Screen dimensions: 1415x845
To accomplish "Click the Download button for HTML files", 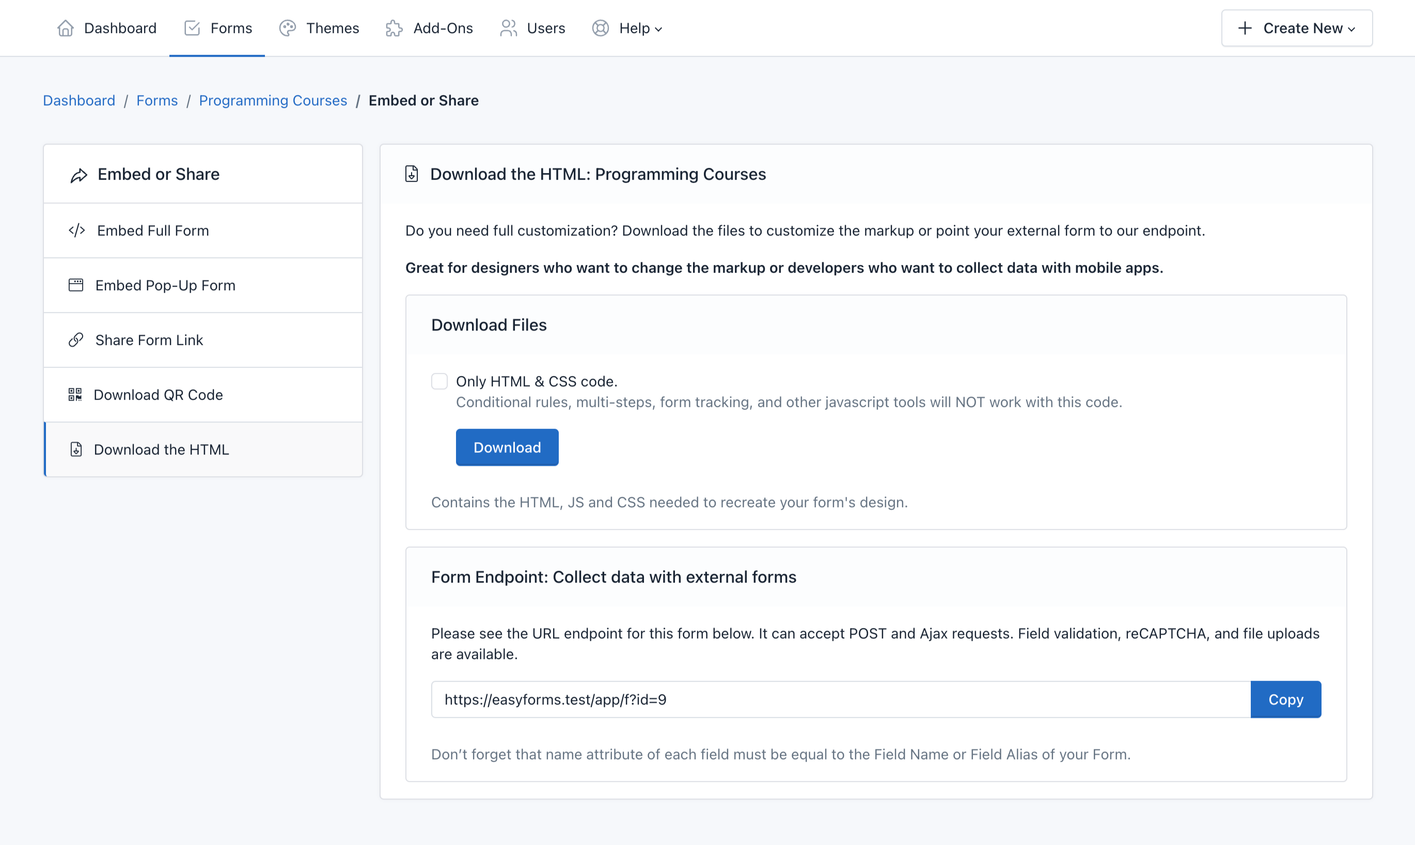I will pyautogui.click(x=507, y=448).
